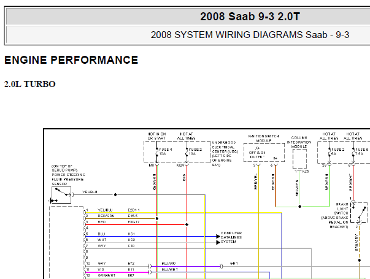Click the 'BLU/VIO' wire label
Viewport: 370px width, 279px height.
[169, 264]
